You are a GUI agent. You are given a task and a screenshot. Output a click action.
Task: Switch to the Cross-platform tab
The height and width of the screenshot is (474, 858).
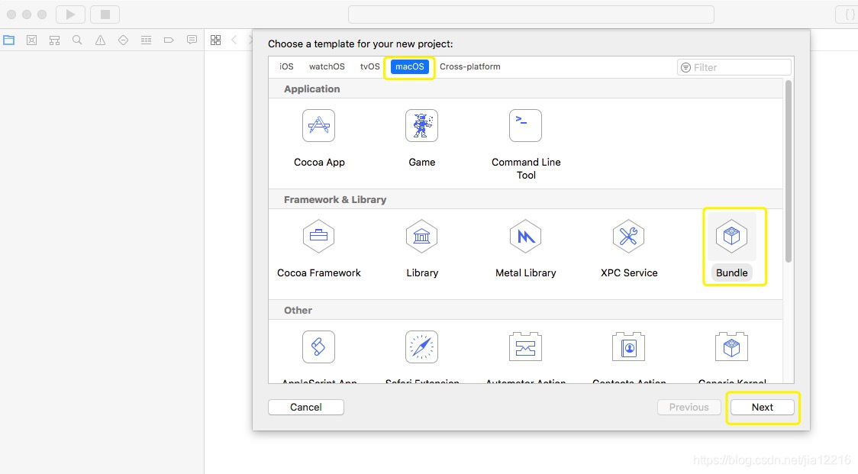coord(470,66)
